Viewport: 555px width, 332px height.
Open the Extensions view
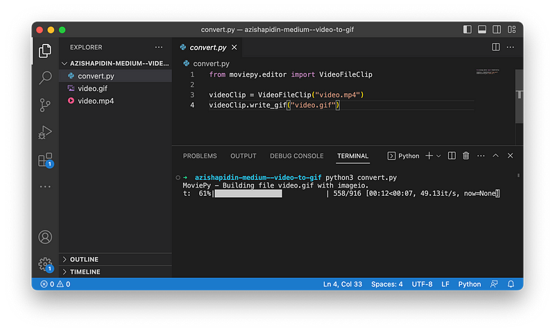[45, 160]
